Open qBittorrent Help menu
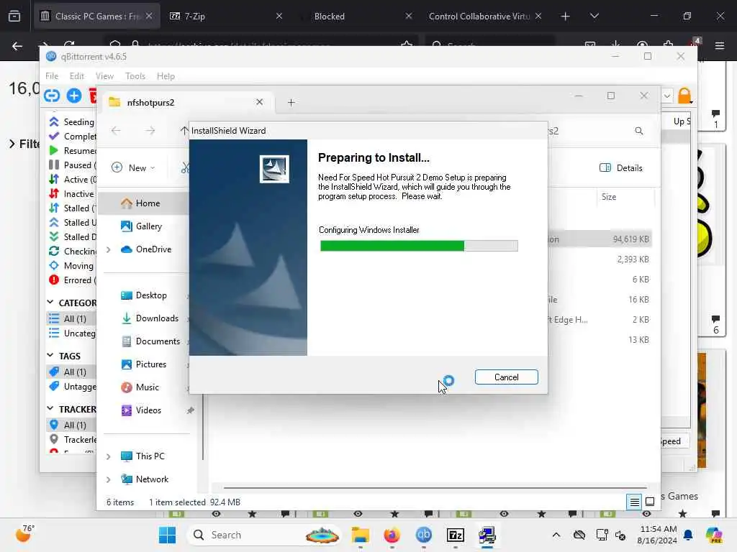The width and height of the screenshot is (737, 552). (x=166, y=76)
